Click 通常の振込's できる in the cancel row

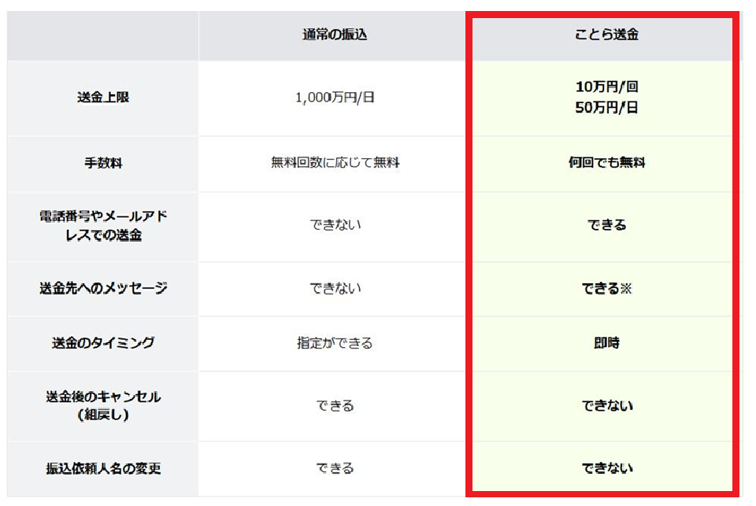point(335,406)
